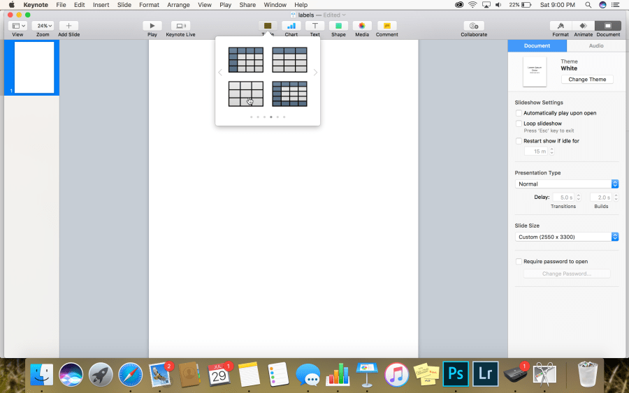Image resolution: width=629 pixels, height=393 pixels.
Task: Enable Loop slideshow checkbox
Action: point(519,124)
